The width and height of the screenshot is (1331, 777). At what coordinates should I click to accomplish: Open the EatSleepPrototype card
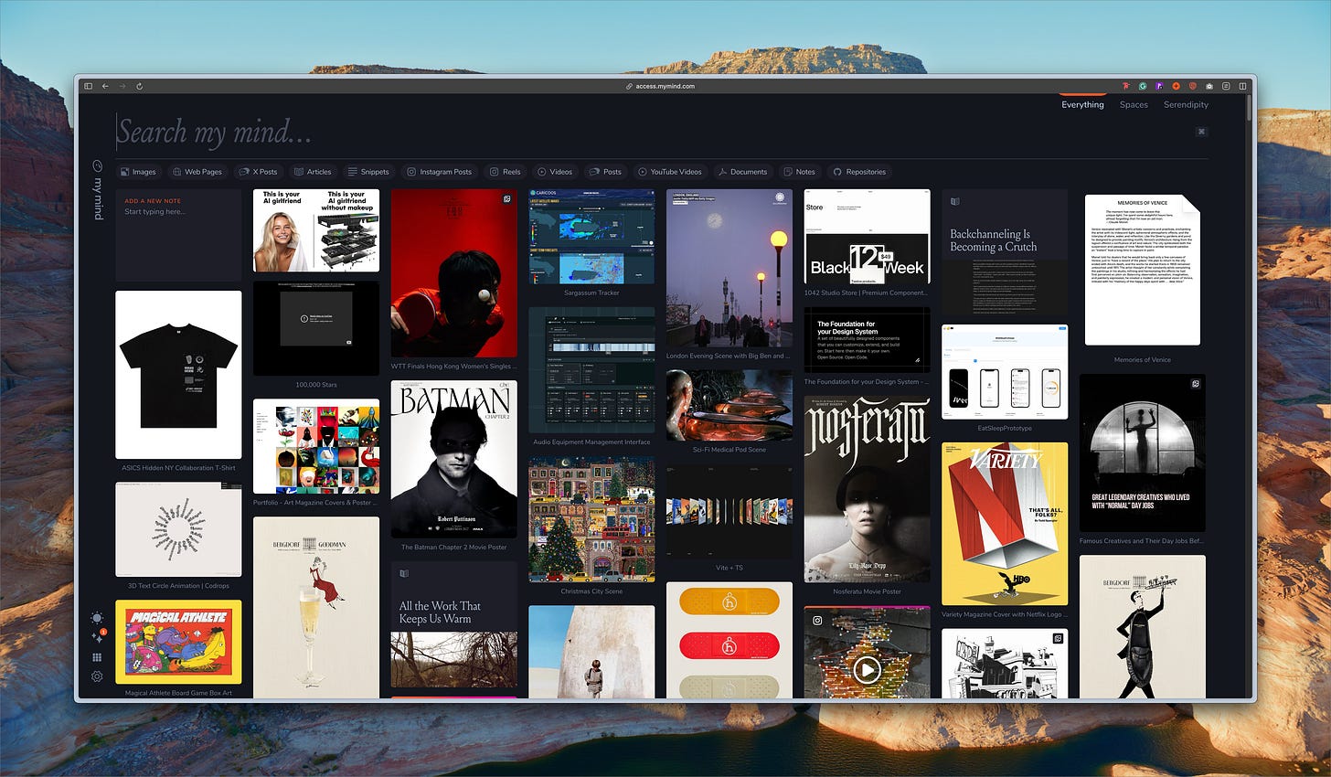point(1005,372)
